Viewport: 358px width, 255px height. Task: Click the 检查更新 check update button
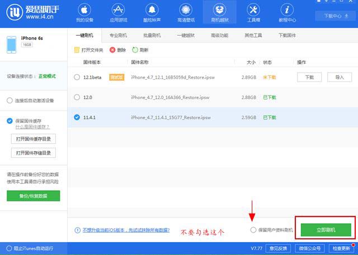(341, 248)
